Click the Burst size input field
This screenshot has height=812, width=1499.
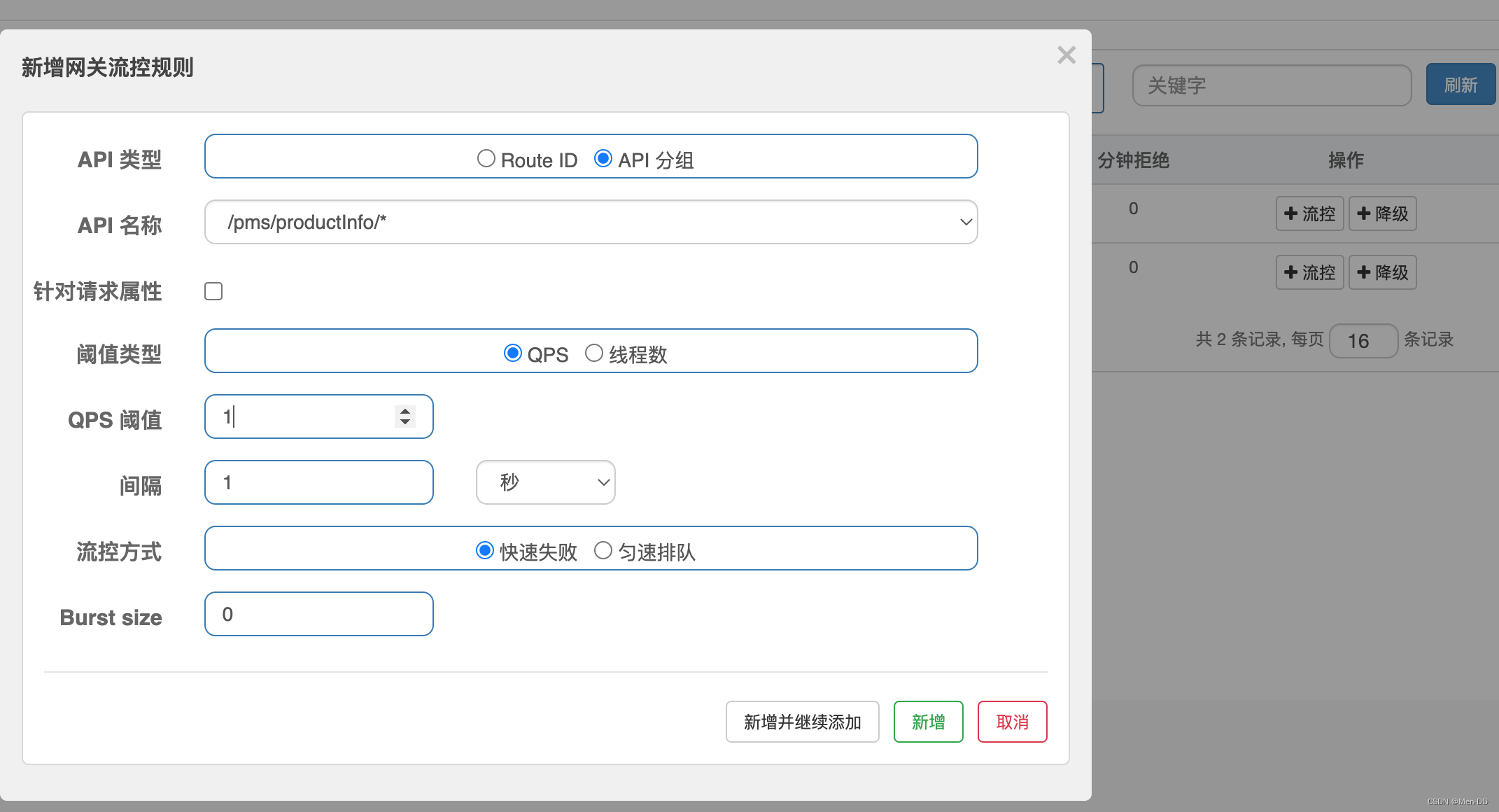[x=319, y=614]
